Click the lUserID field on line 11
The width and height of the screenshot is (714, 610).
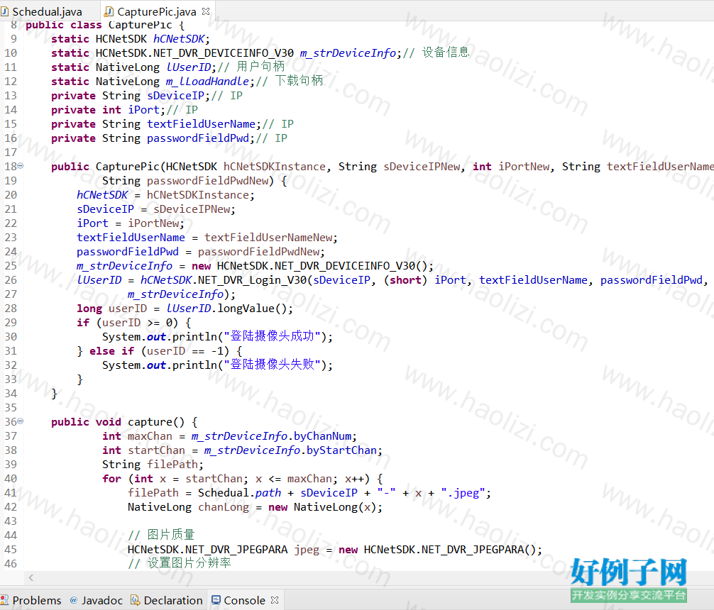[189, 67]
